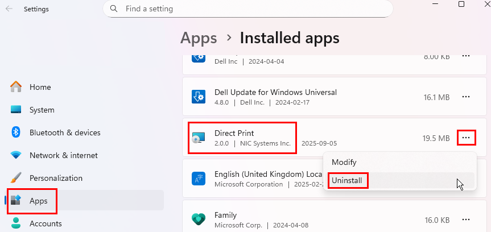Choose Uninstall from the context menu
This screenshot has width=491, height=232.
[348, 180]
